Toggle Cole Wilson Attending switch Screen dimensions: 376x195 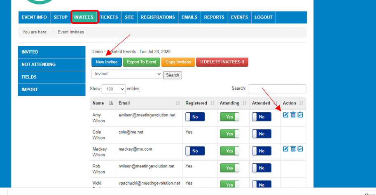(229, 134)
